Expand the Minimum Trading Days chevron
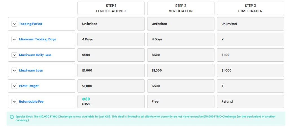 click(x=14, y=39)
